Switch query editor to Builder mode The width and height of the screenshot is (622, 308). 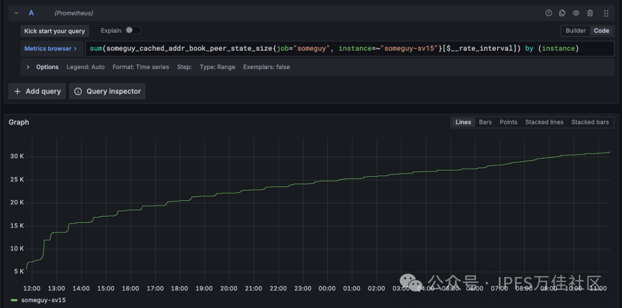575,31
